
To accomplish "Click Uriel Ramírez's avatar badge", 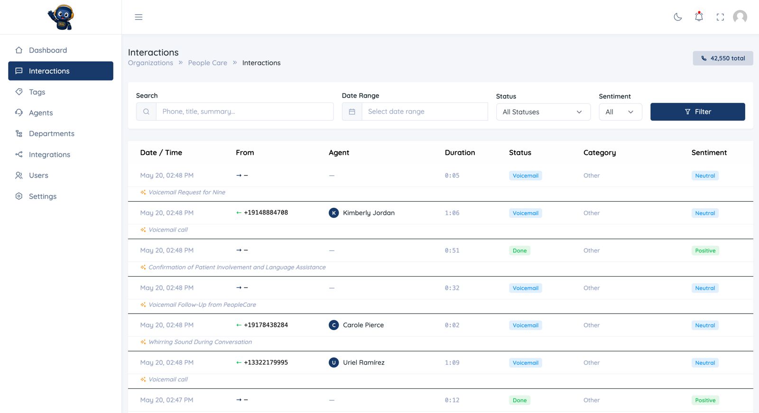I will pyautogui.click(x=334, y=363).
